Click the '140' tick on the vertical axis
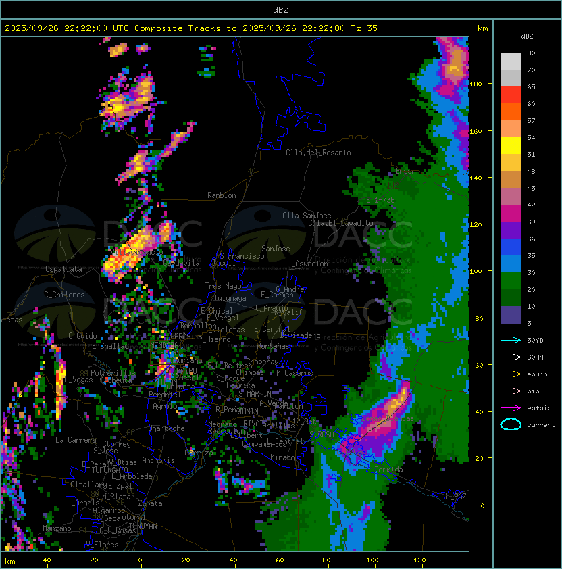This screenshot has height=569, width=562. (476, 178)
